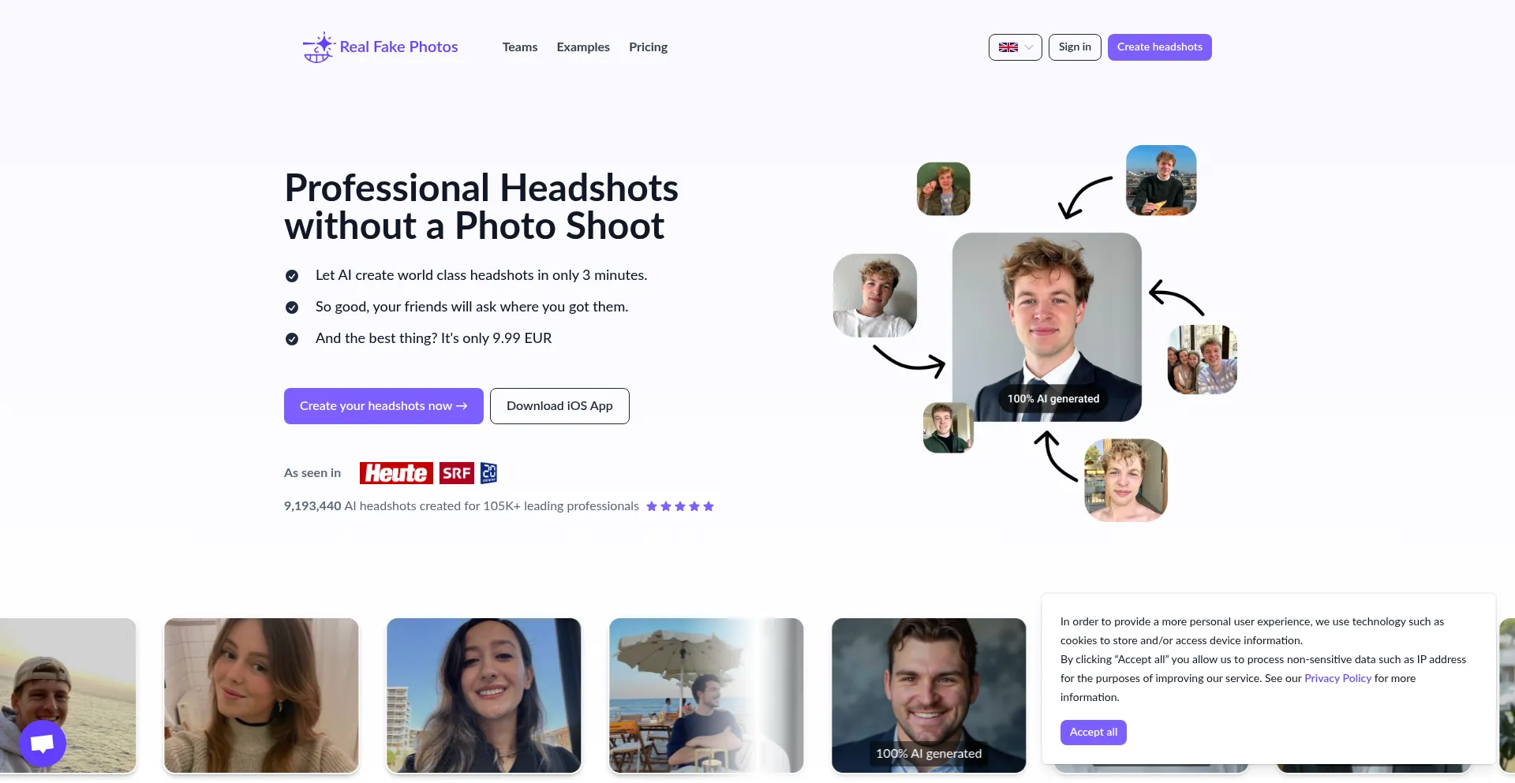
Task: Click Create your headshots now button
Action: click(383, 406)
